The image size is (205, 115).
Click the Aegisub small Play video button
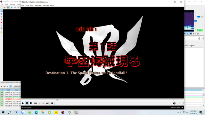click(1, 86)
